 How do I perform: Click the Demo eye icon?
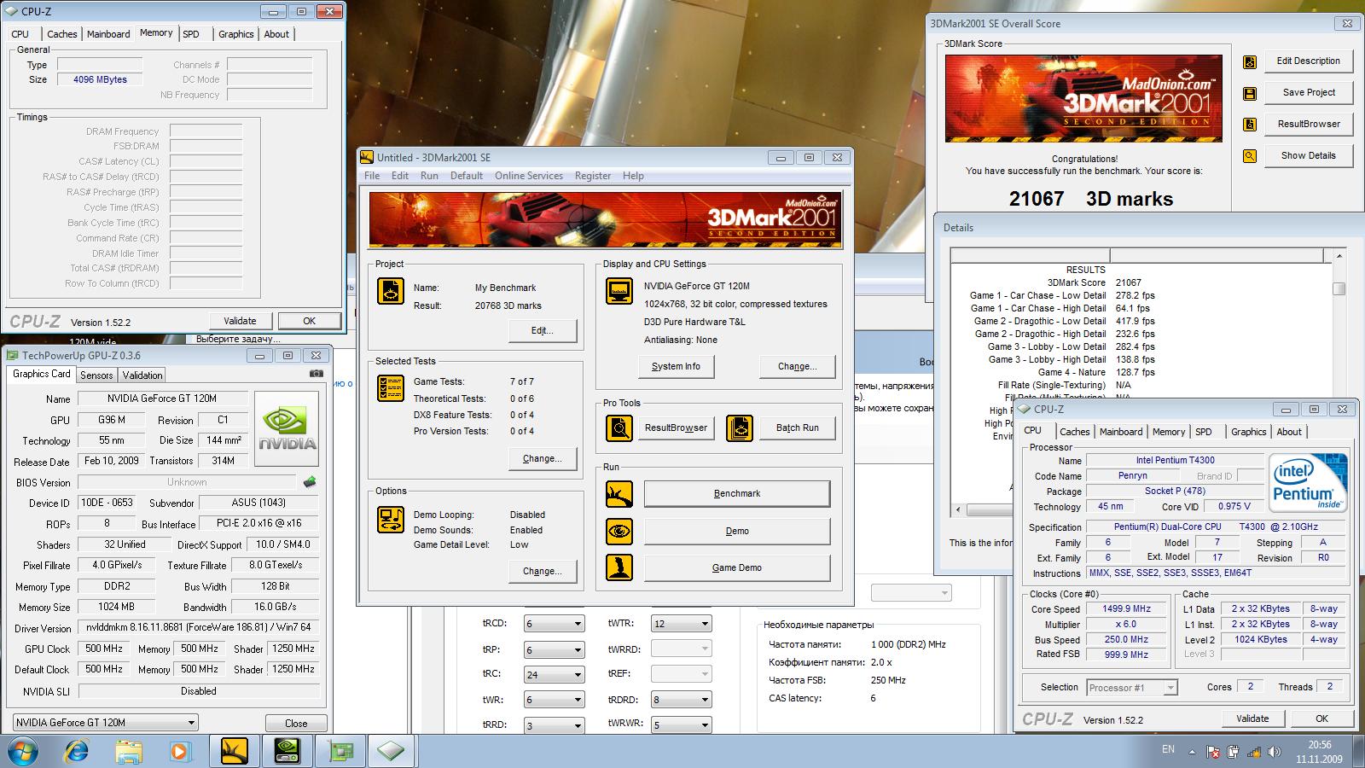[619, 531]
